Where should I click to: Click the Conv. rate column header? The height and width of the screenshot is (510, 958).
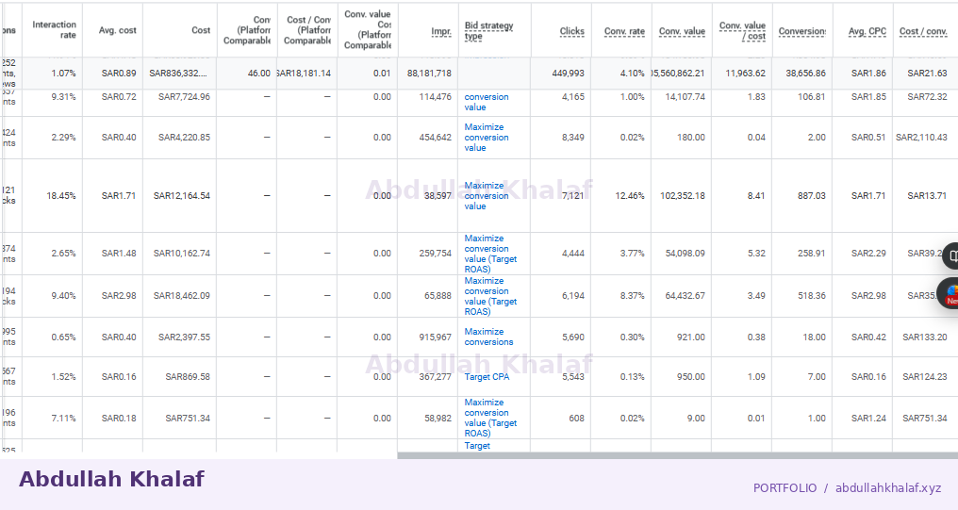coord(624,31)
